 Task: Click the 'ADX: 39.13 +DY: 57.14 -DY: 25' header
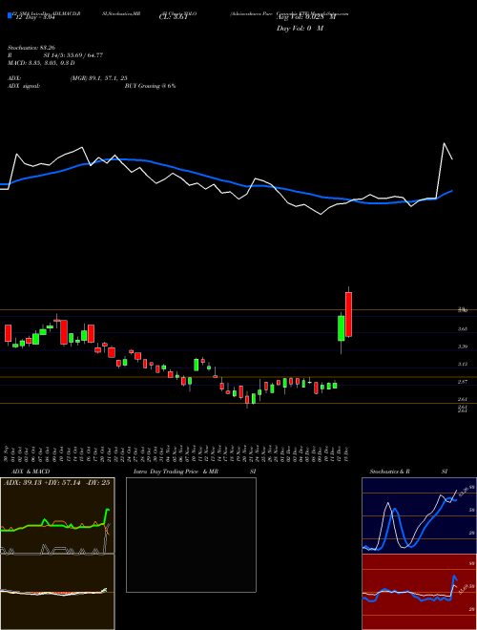57,483
